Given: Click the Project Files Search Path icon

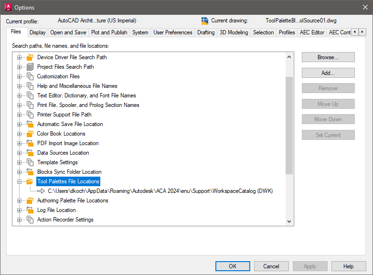Looking at the screenshot, I should coord(30,67).
